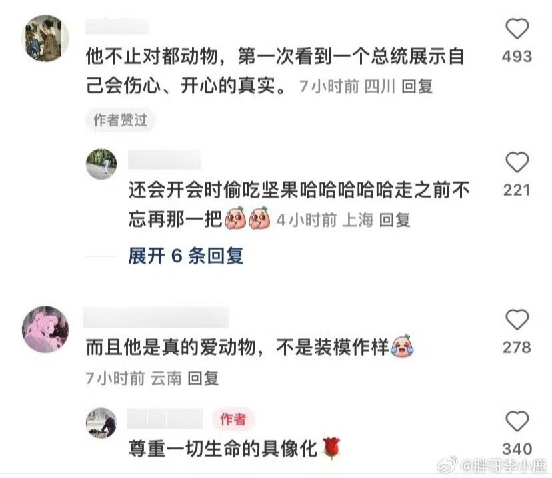Reply to the Shanghai comment
This screenshot has width=552, height=478.
pos(395,220)
